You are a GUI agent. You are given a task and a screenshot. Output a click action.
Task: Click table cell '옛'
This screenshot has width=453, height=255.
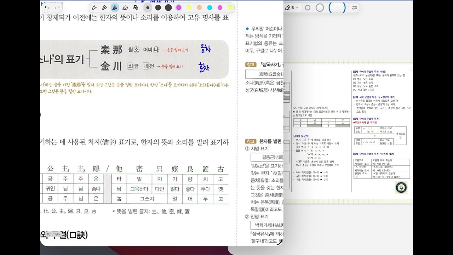click(x=221, y=189)
